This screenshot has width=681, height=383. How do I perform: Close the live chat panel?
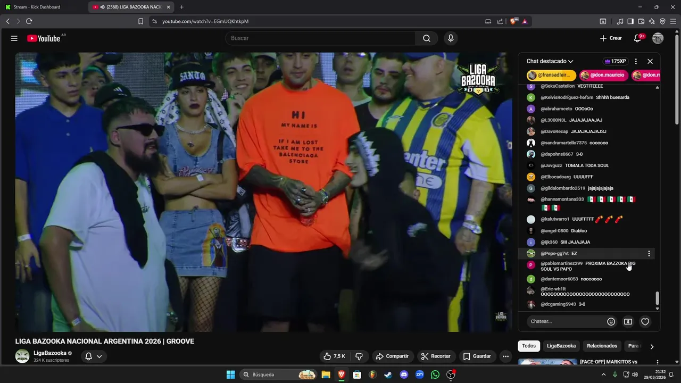coord(650,61)
